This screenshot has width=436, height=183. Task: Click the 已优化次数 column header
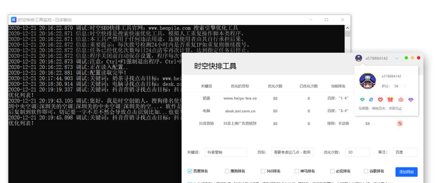tap(309, 86)
